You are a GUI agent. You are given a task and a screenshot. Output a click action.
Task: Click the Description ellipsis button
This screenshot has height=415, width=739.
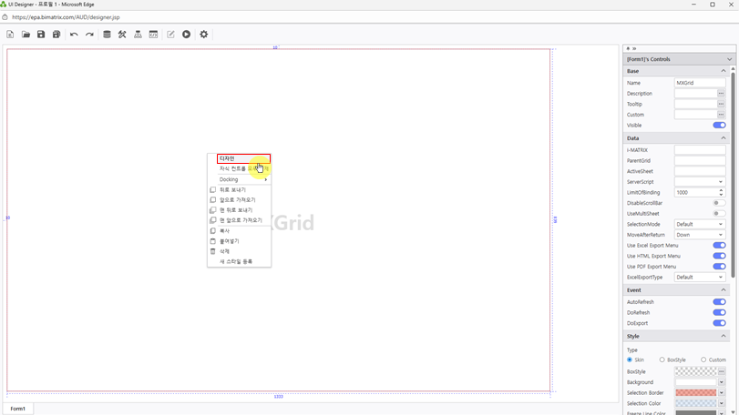[x=721, y=94]
